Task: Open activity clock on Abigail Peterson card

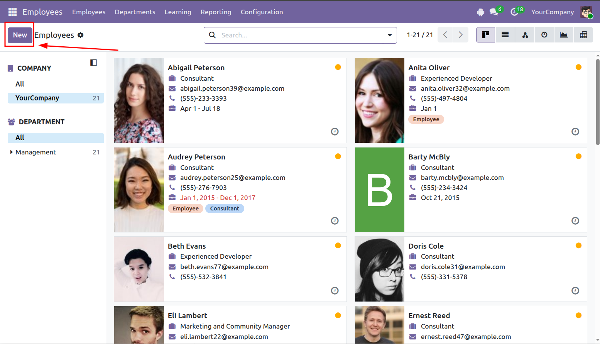Action: 335,132
